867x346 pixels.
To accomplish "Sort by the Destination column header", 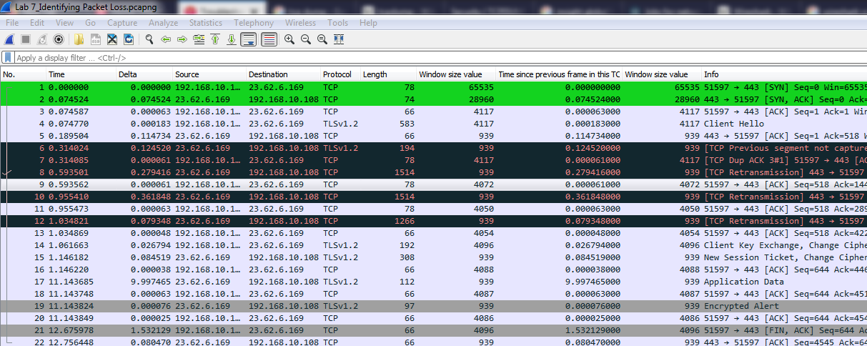I will [283, 74].
